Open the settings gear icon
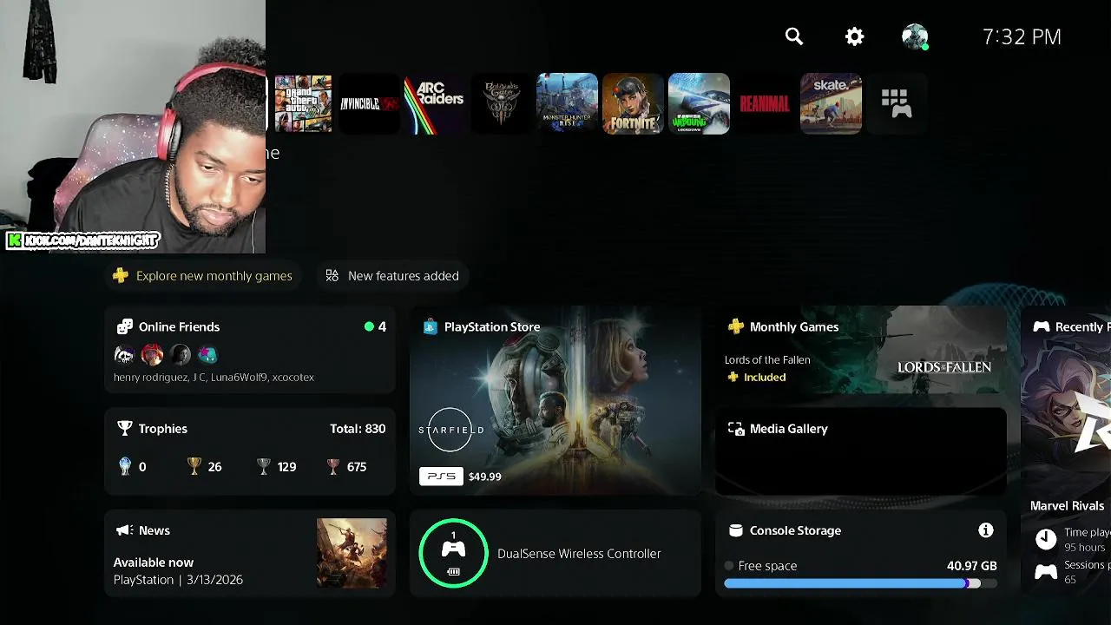 855,36
